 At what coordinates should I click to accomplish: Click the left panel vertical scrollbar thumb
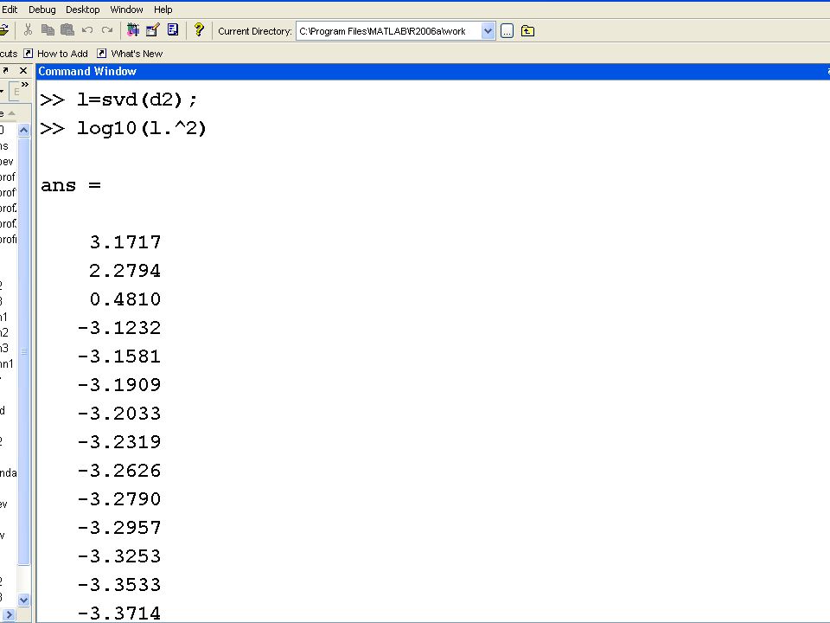[24, 350]
